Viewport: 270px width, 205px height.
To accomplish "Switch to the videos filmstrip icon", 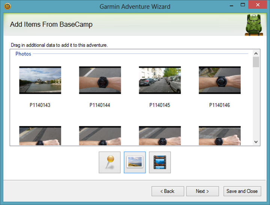I will coord(160,162).
